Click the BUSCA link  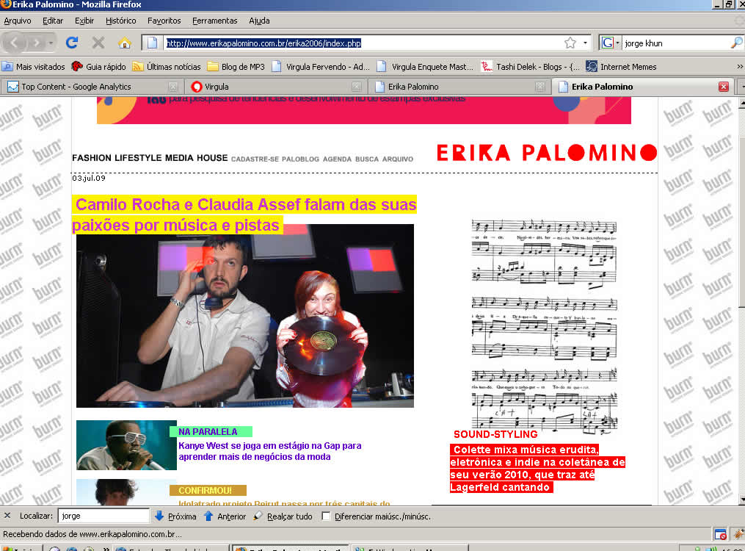coord(367,159)
